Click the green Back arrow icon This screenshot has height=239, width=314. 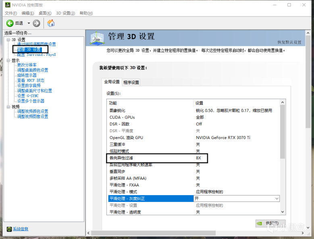click(10, 23)
